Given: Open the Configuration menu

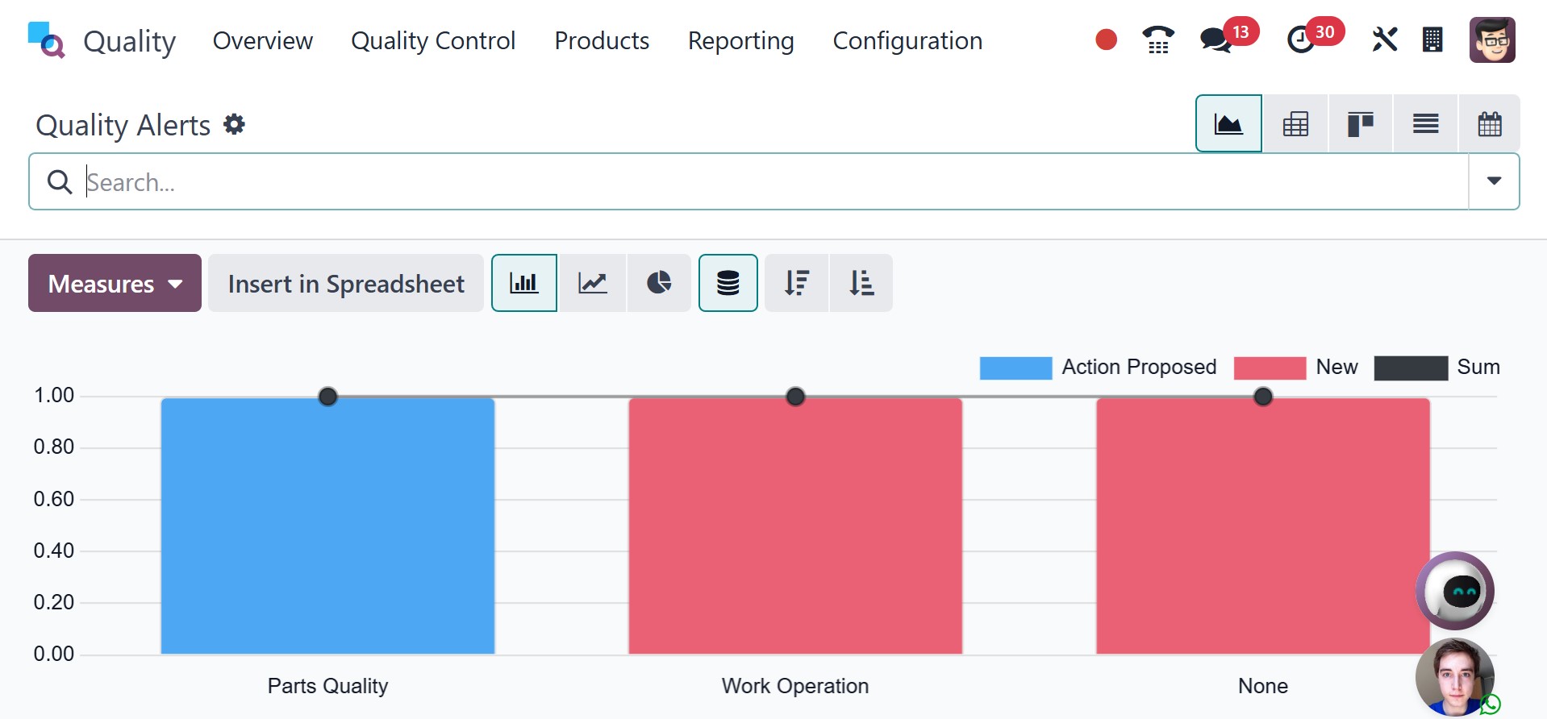Looking at the screenshot, I should 907,40.
